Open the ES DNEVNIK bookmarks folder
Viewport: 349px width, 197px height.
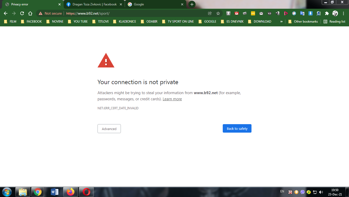point(232,22)
